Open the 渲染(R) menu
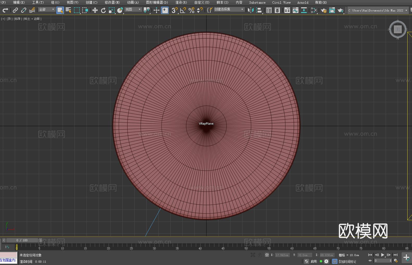This screenshot has height=265, width=412. [181, 2]
